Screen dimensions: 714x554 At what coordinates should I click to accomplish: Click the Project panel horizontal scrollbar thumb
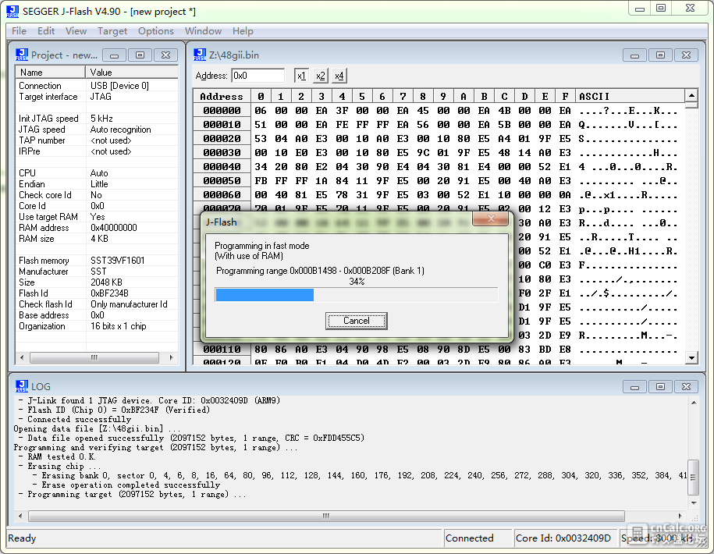(94, 357)
